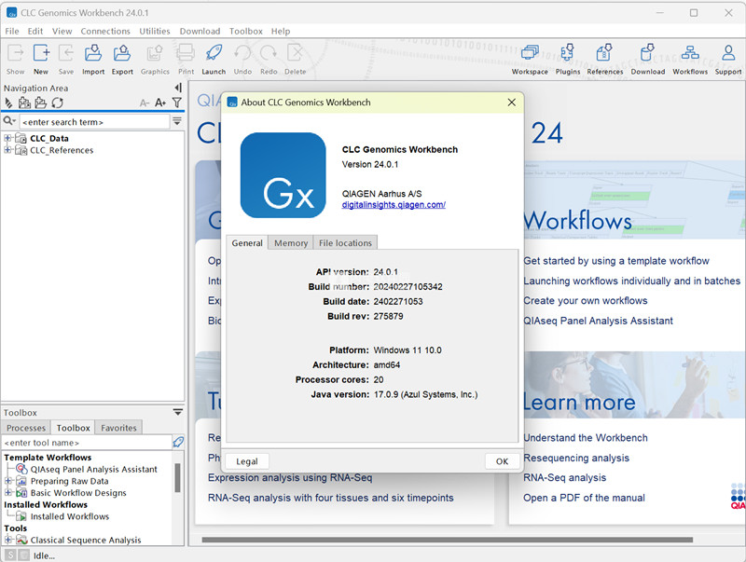The image size is (746, 562).
Task: Open the Support icon
Action: point(728,60)
